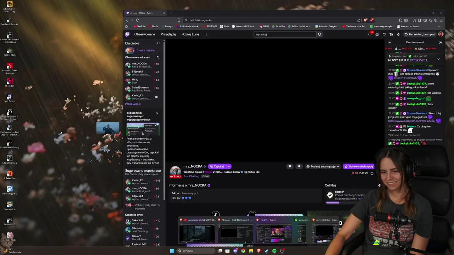The height and width of the screenshot is (255, 454).
Task: Open the bookmarks apps grid icon
Action: (127, 26)
